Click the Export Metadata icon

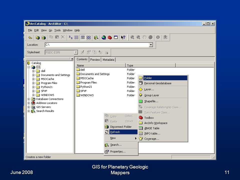(107, 52)
